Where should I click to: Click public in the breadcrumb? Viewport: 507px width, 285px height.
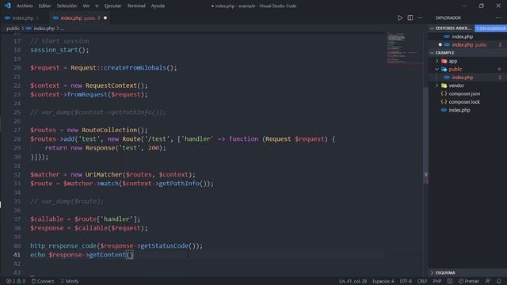coord(13,28)
